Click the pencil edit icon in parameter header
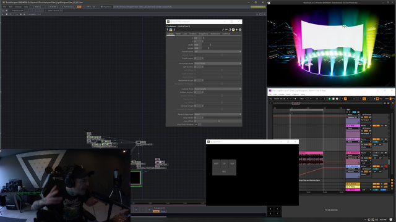This screenshot has width=396, height=222. (223, 30)
